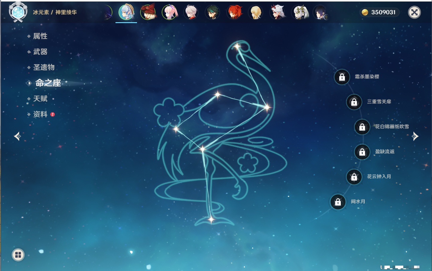Select Klee avatar with red witch hat
The width and height of the screenshot is (432, 271).
tap(148, 13)
